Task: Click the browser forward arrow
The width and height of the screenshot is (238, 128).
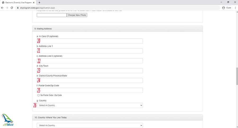Action: pos(7,8)
